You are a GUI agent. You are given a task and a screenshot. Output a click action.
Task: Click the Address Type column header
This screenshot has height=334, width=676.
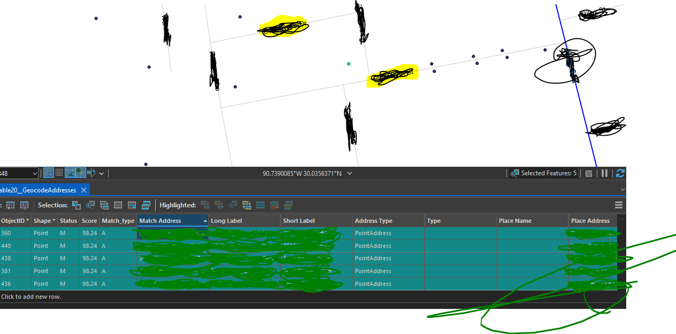pos(389,221)
